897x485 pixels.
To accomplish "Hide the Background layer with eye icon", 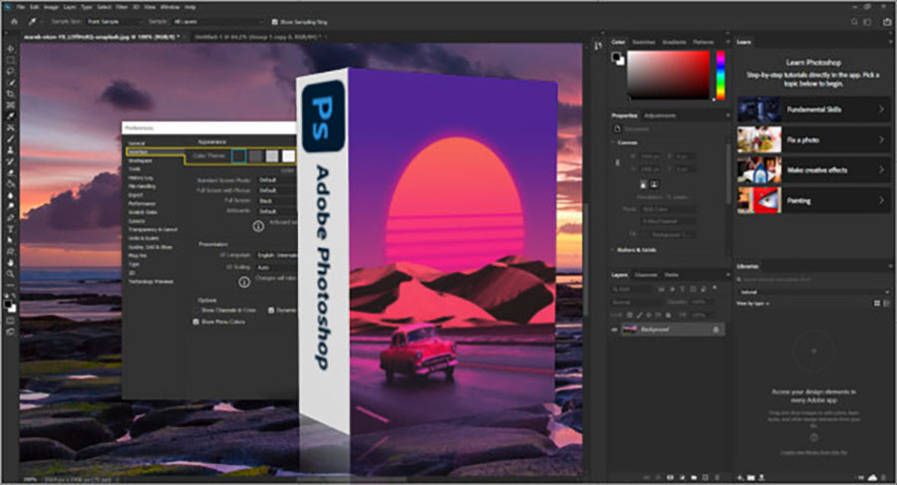I will (x=614, y=330).
